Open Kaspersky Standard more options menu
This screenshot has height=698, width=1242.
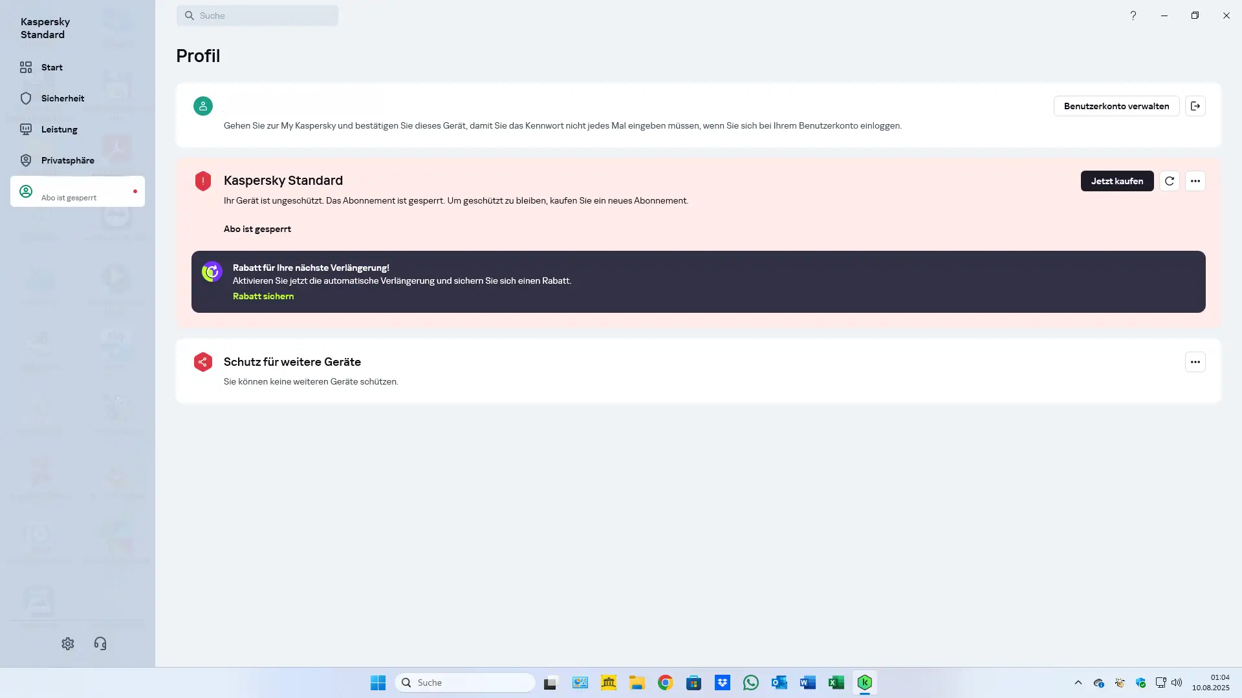[1195, 181]
